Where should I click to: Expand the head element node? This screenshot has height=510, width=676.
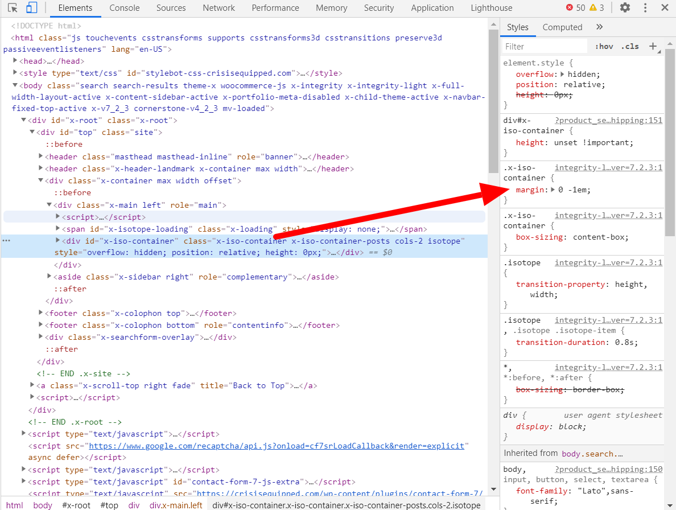pyautogui.click(x=15, y=60)
